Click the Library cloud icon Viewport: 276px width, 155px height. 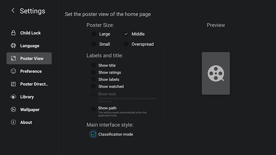[13, 97]
